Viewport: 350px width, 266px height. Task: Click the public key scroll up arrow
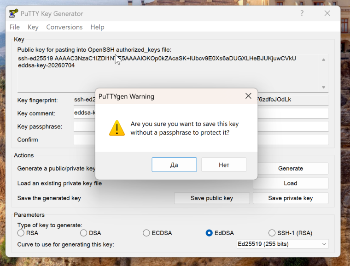click(323, 59)
